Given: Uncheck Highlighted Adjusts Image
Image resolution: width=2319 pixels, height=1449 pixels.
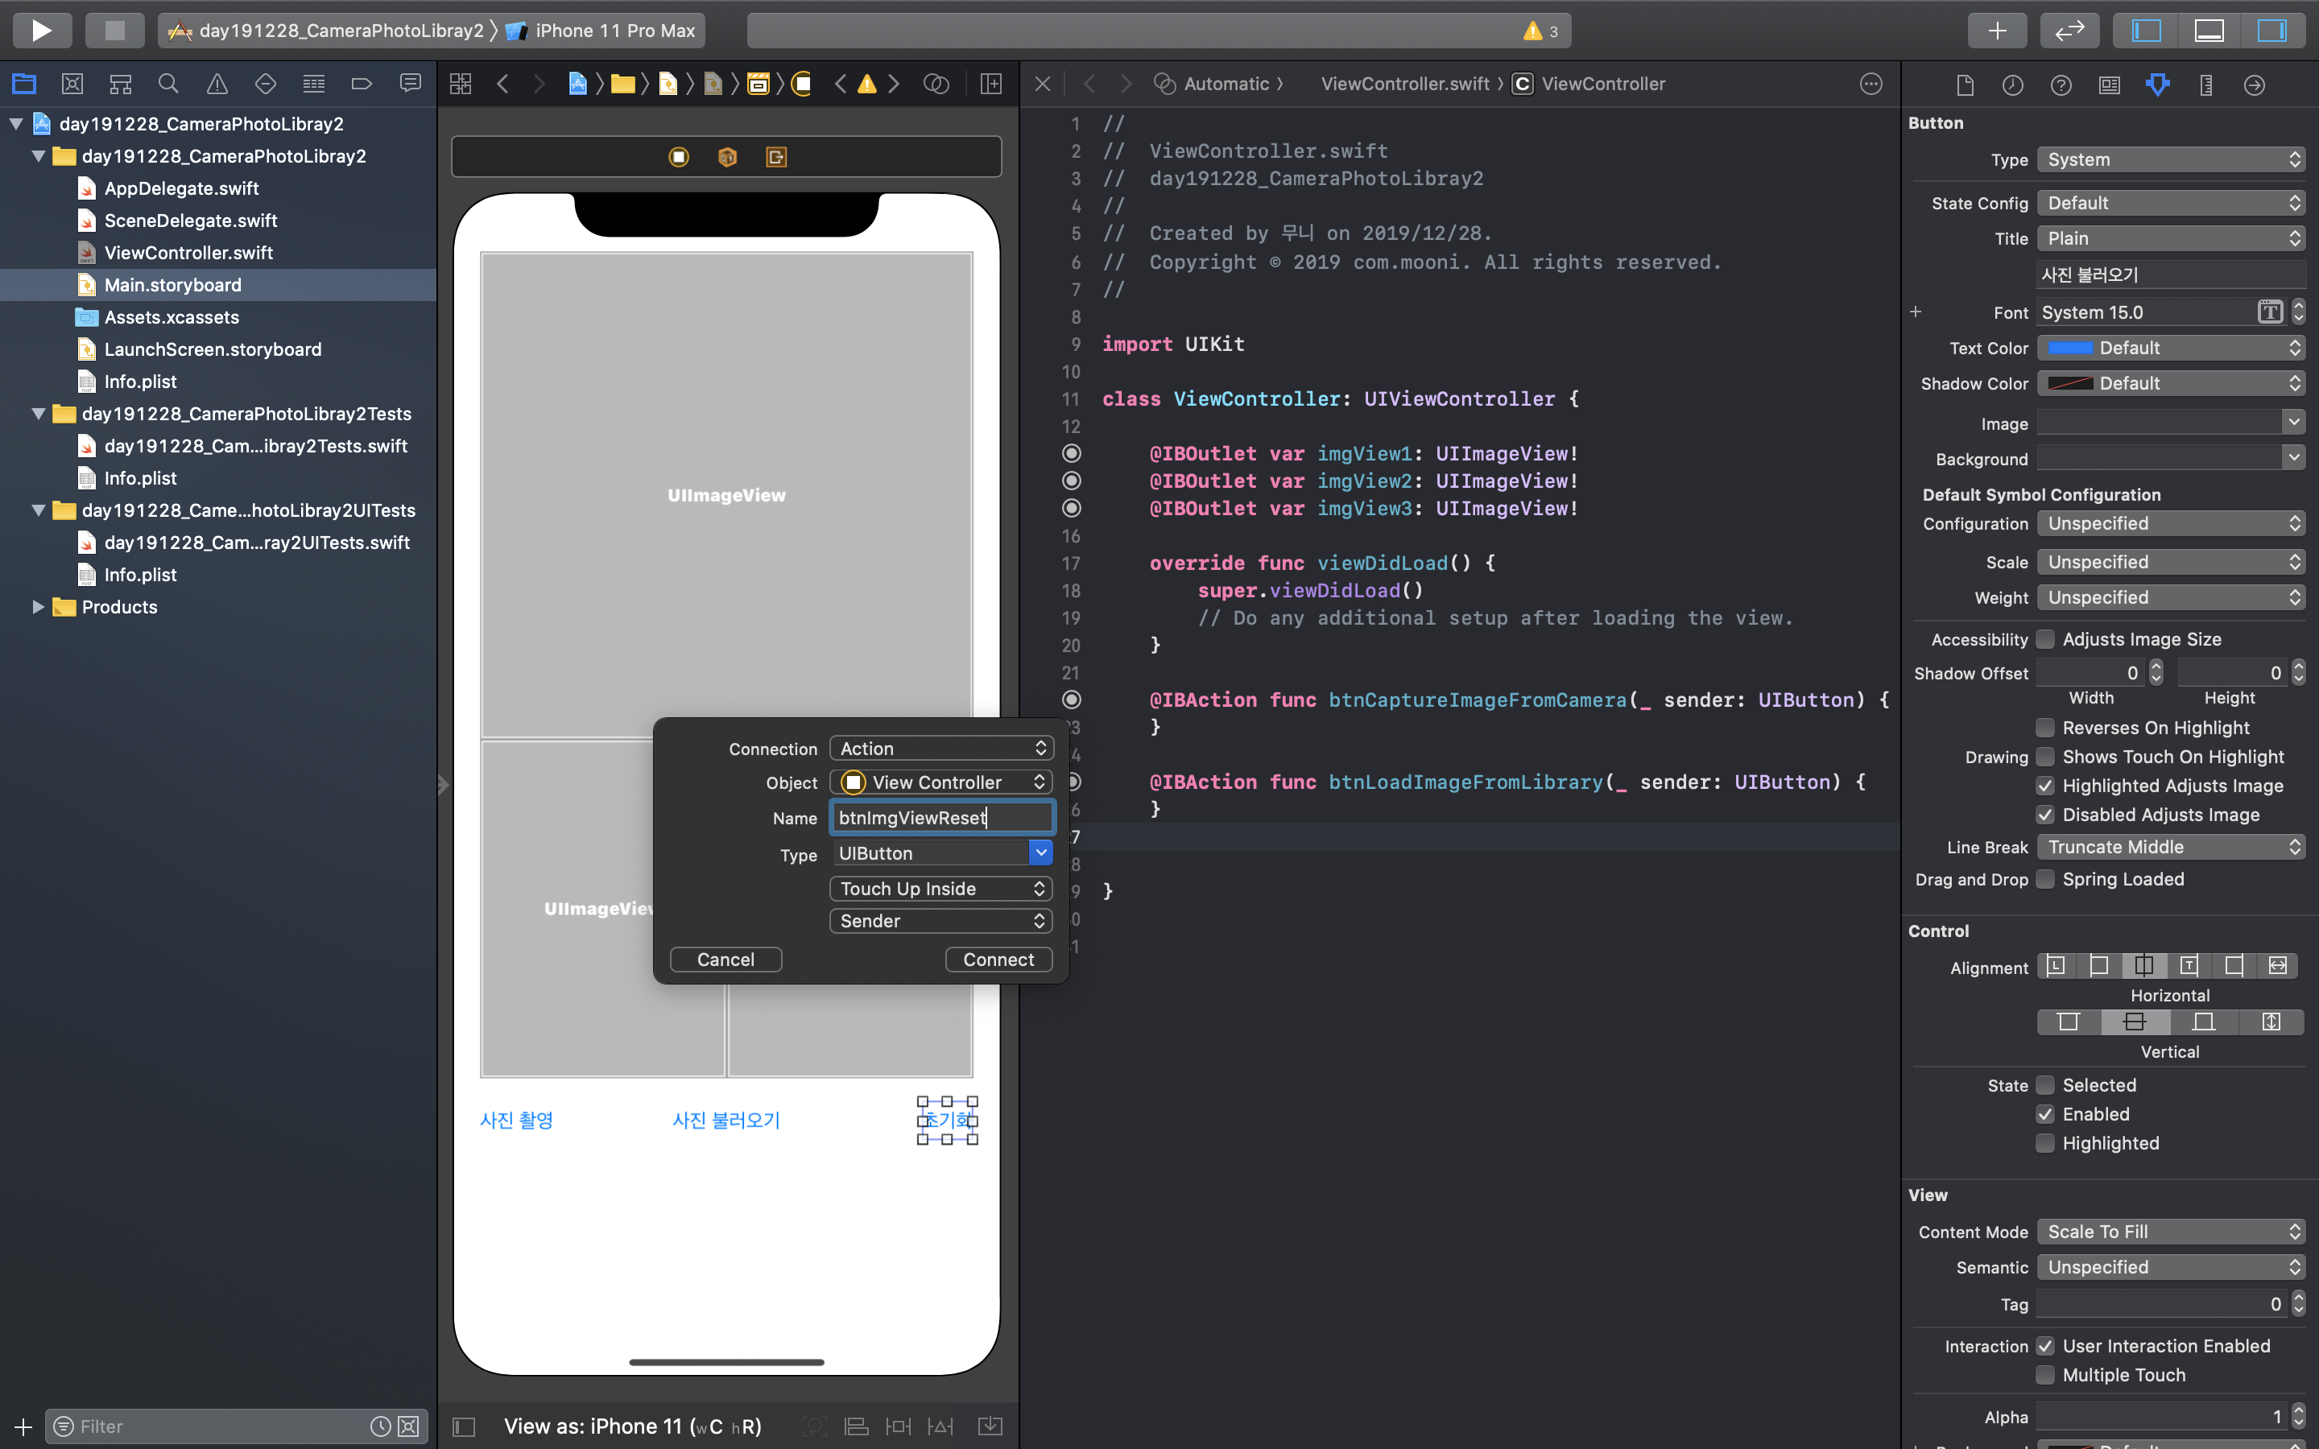Looking at the screenshot, I should pyautogui.click(x=2045, y=786).
